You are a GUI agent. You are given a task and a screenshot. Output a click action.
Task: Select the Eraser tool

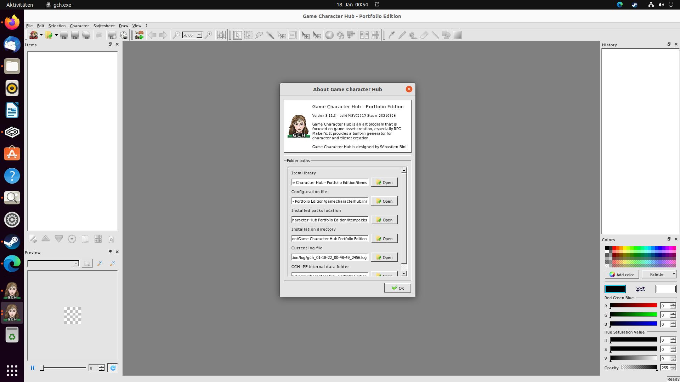tap(424, 35)
